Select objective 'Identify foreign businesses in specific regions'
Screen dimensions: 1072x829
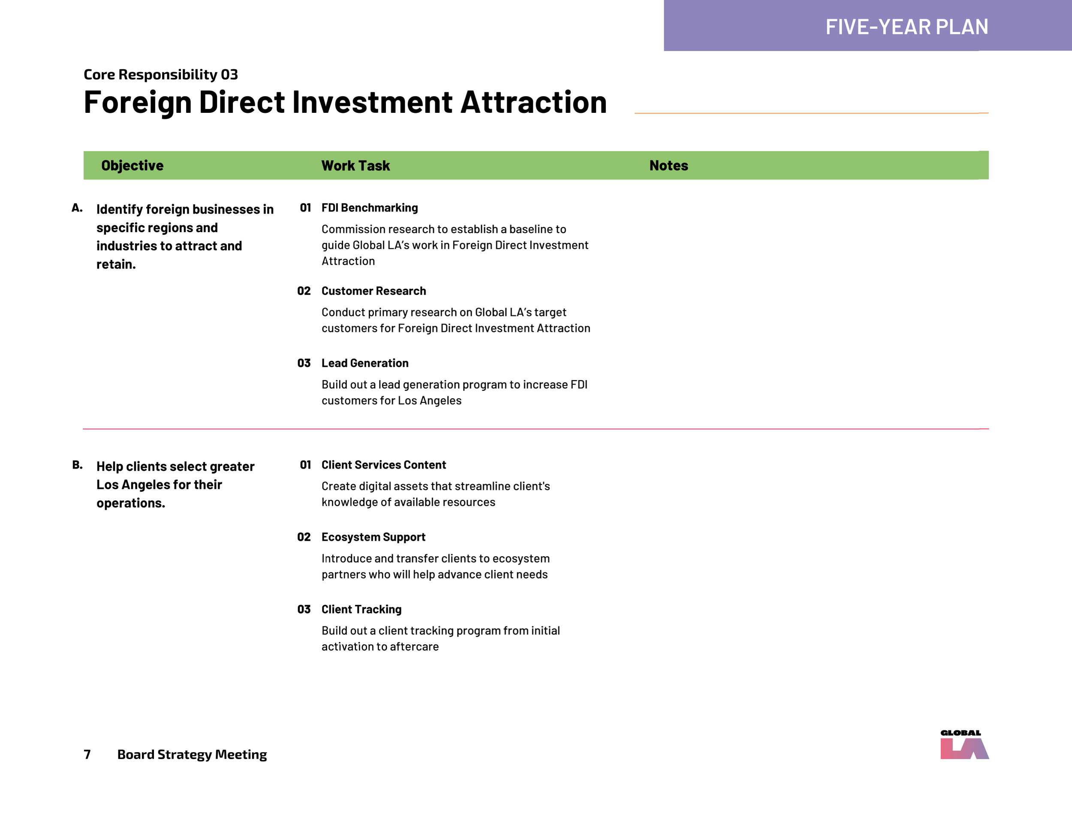click(185, 237)
